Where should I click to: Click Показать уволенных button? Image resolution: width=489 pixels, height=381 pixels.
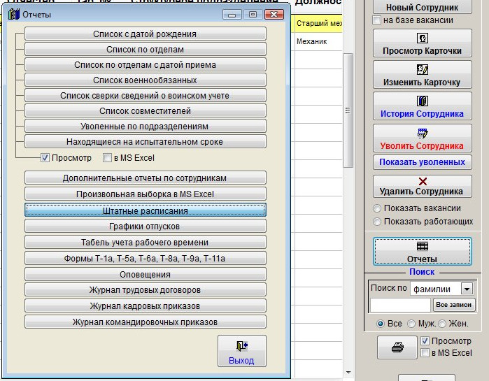point(423,162)
